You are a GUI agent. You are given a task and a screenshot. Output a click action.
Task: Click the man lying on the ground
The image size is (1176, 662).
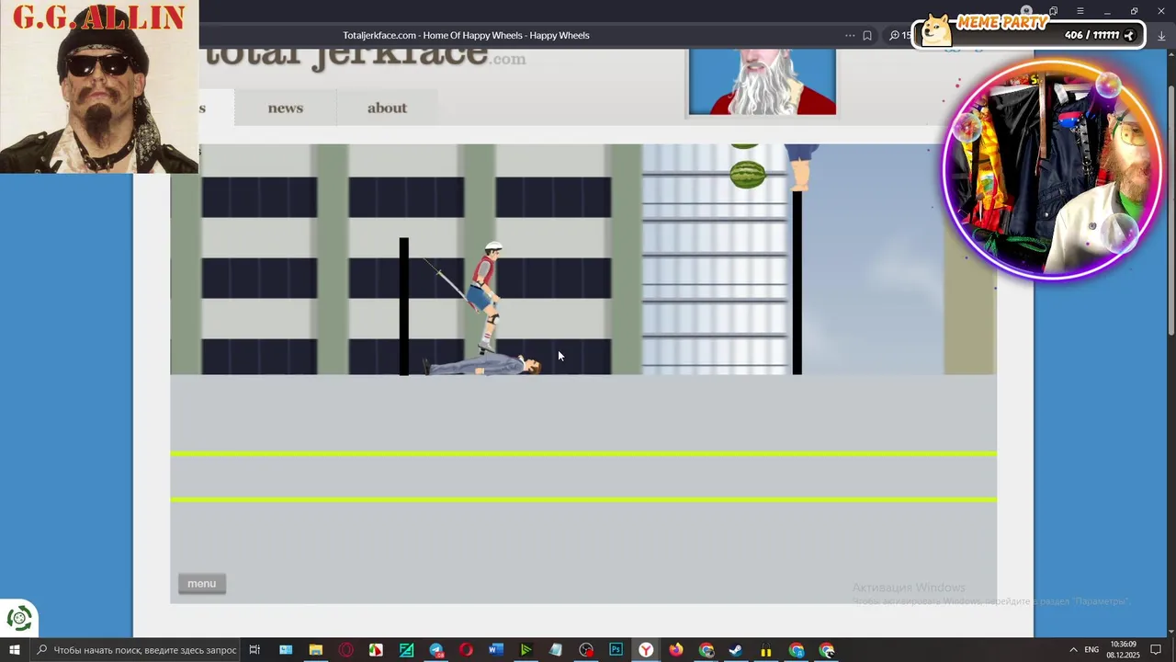481,366
